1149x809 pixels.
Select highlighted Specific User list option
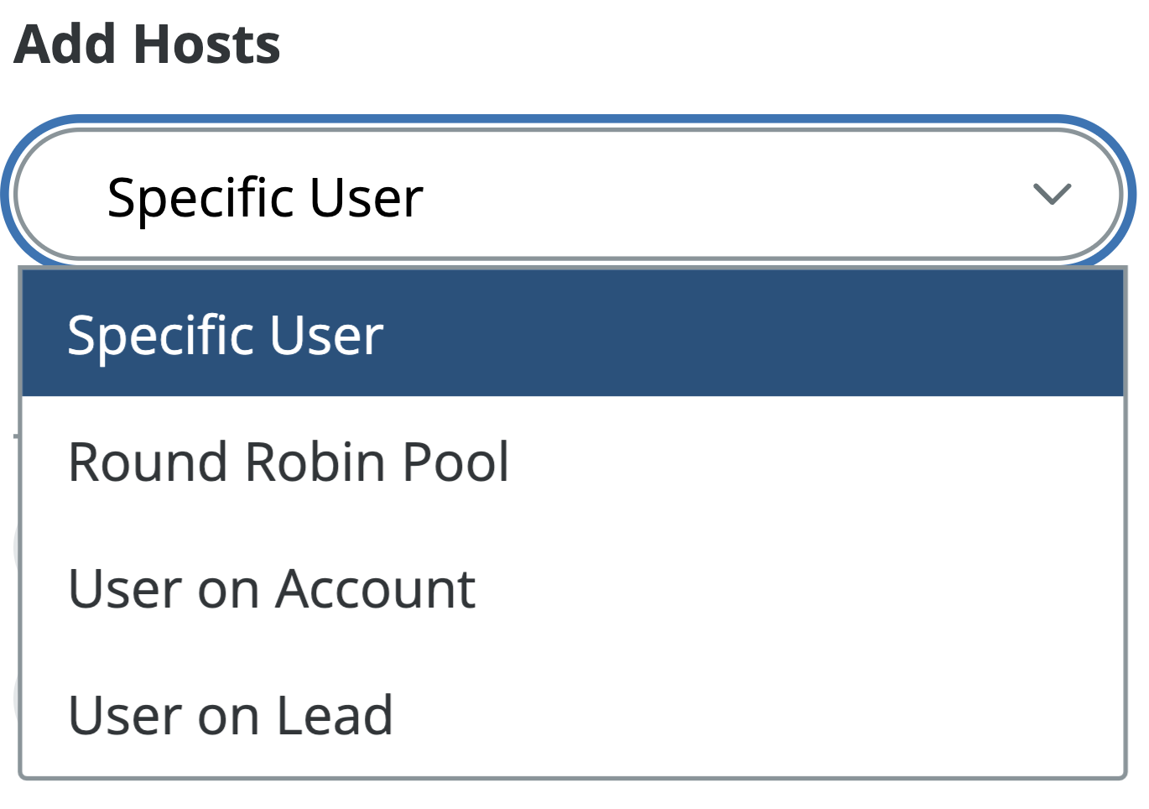(226, 335)
